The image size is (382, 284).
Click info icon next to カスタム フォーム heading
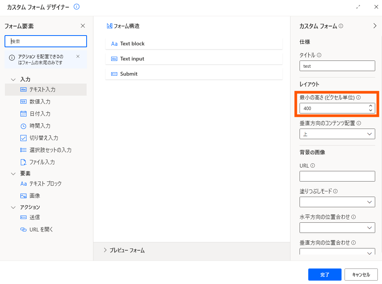pos(341,26)
